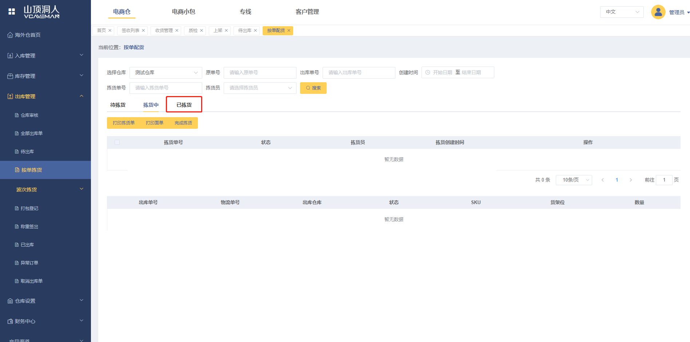Open 海外仓首页 from the sidebar
This screenshot has height=342, width=690.
pyautogui.click(x=28, y=35)
